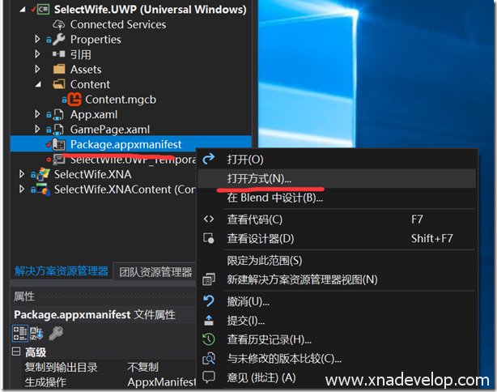The width and height of the screenshot is (497, 392).
Task: Choose 打开方式(N)... from context menu
Action: (259, 178)
